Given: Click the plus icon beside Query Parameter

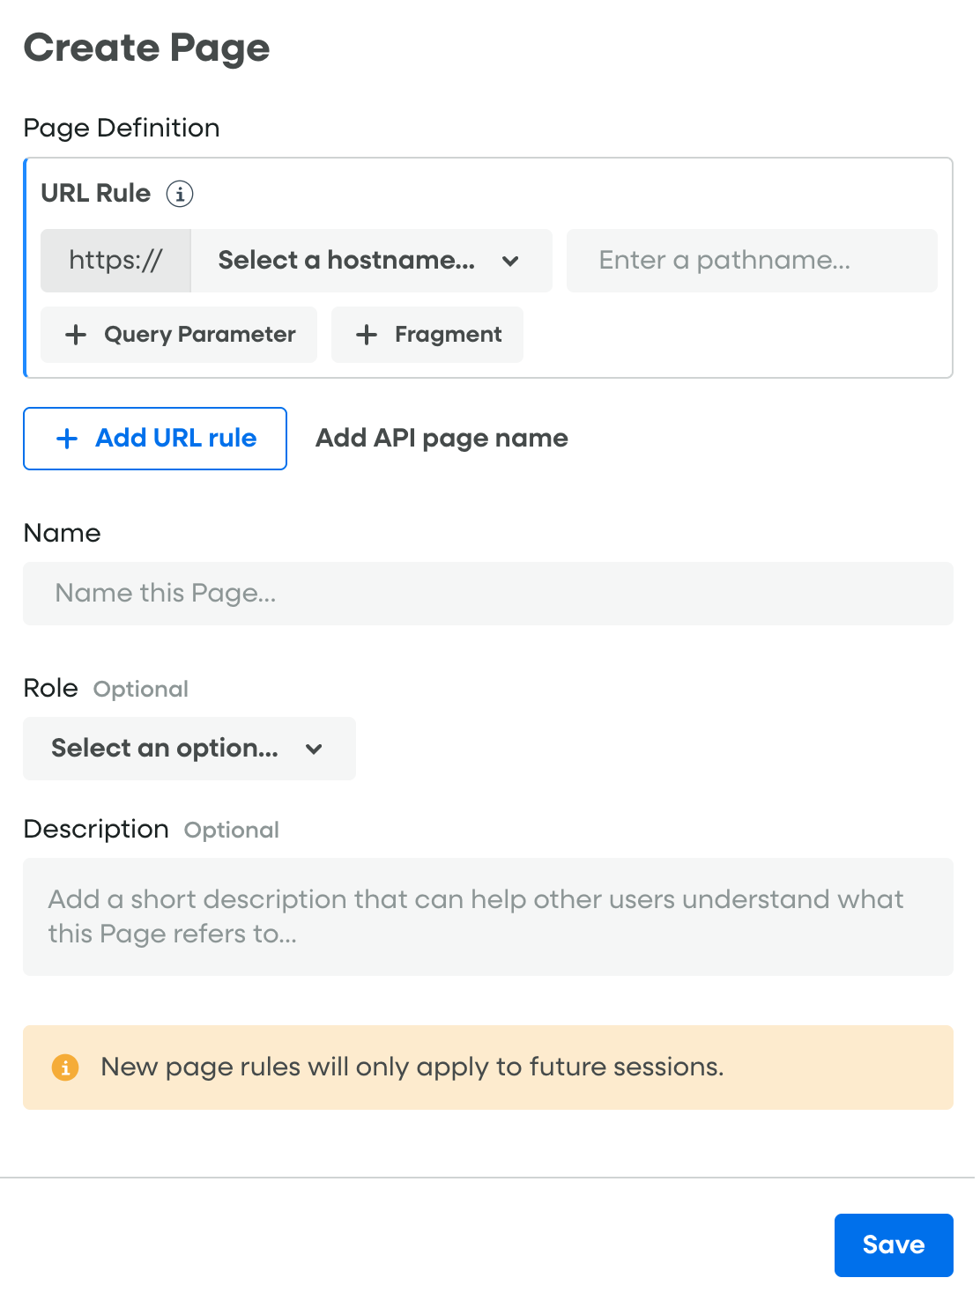Looking at the screenshot, I should coord(76,335).
